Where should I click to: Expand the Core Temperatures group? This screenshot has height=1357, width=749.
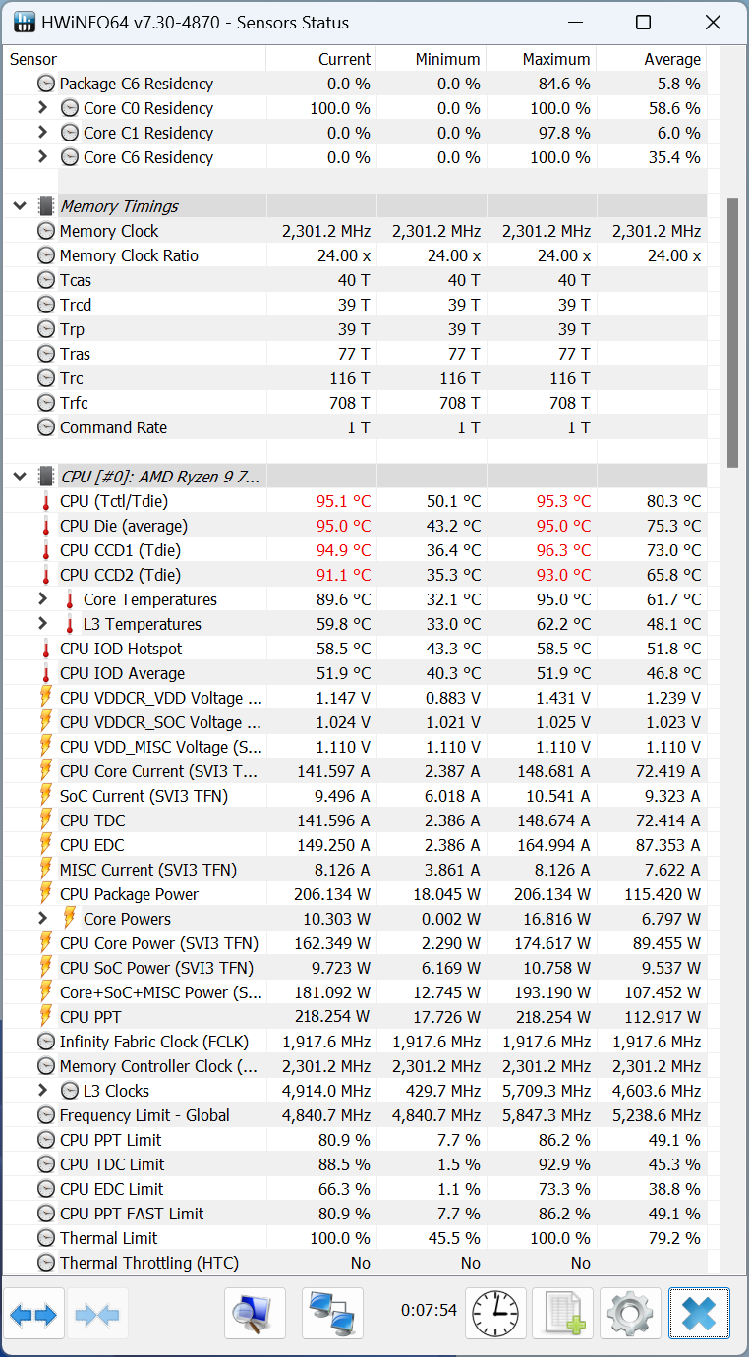coord(42,599)
